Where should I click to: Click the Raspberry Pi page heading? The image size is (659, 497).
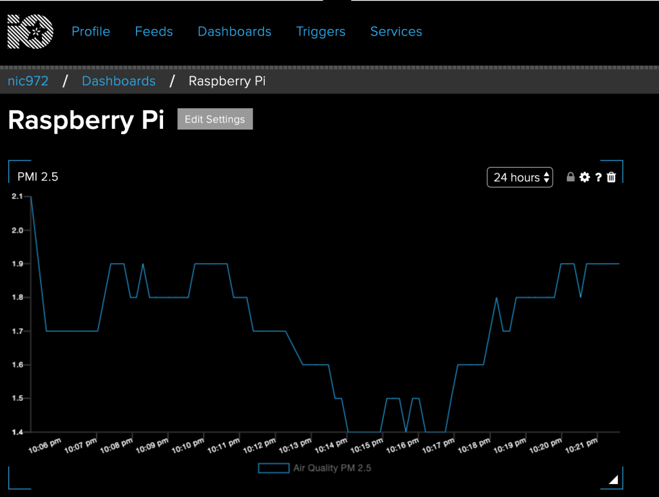(x=86, y=120)
